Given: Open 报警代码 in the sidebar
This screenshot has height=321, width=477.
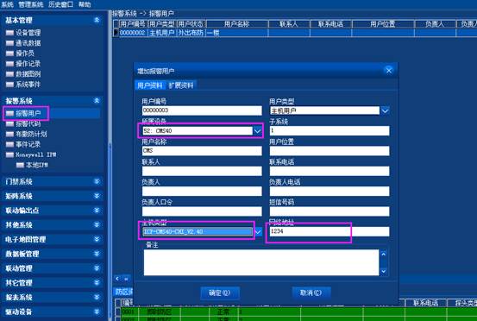Looking at the screenshot, I should pos(28,124).
